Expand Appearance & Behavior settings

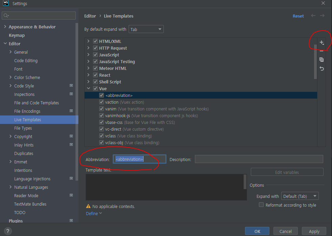click(5, 27)
